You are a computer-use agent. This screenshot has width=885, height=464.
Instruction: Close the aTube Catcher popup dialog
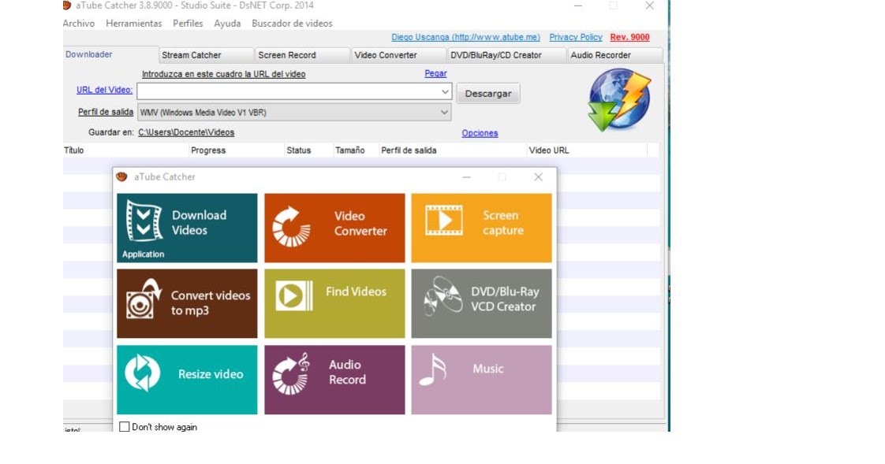(539, 177)
